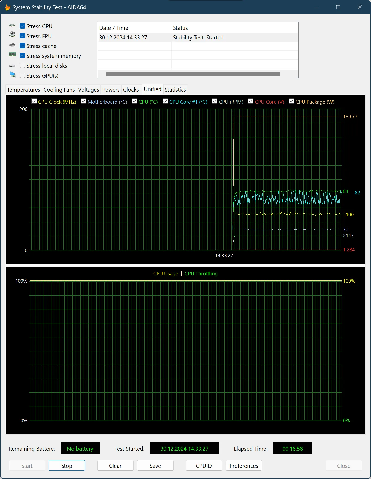This screenshot has width=371, height=479.
Task: Toggle CPU (RPM) graph checkbox
Action: point(215,101)
